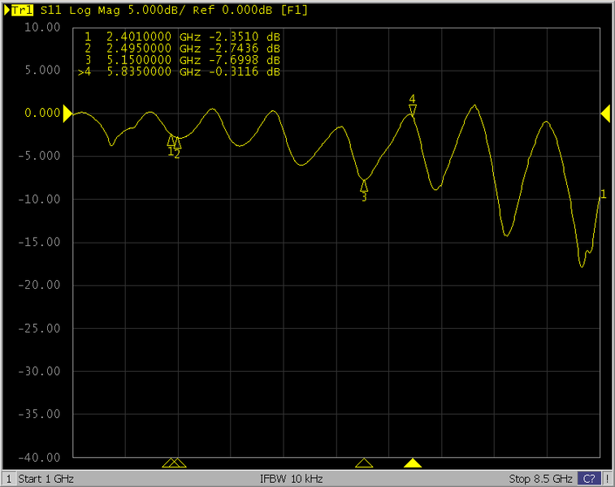615x487 pixels.
Task: Select marker 4 triangle near 0 dB
Action: pos(412,110)
